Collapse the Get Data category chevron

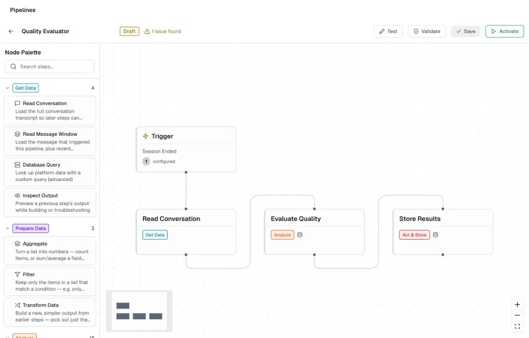7,88
